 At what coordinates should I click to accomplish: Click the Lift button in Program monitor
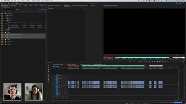[152, 62]
